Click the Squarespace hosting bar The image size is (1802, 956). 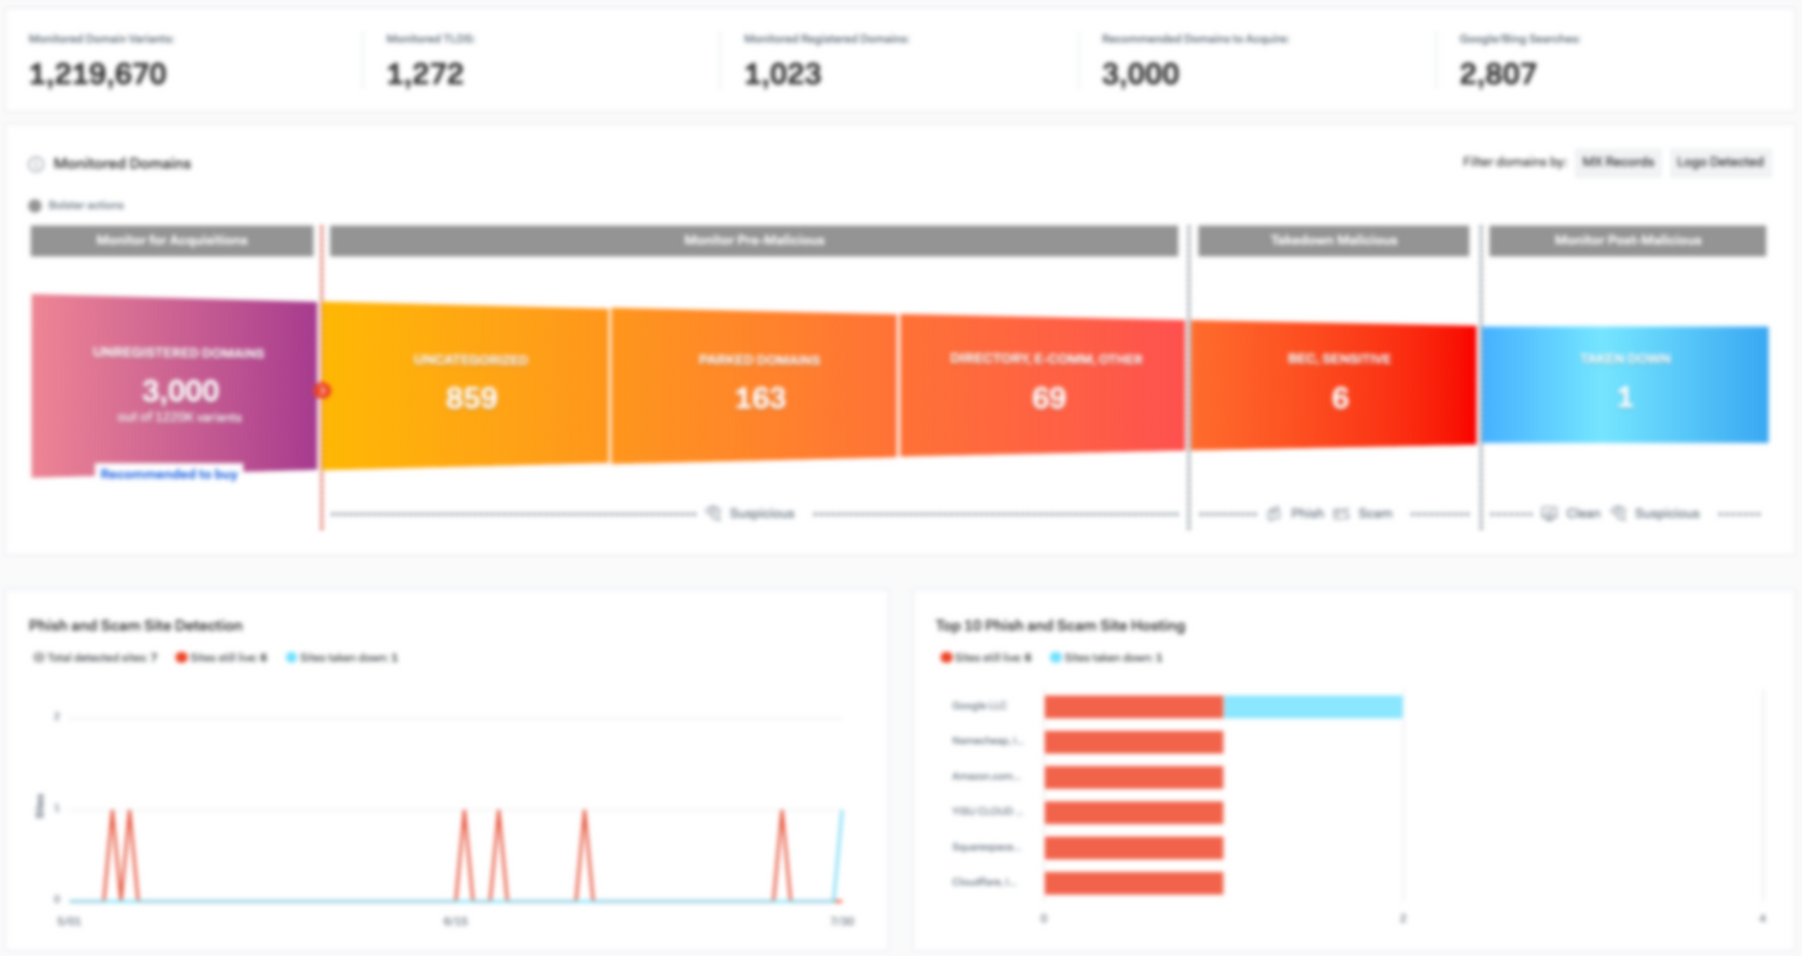[1133, 848]
